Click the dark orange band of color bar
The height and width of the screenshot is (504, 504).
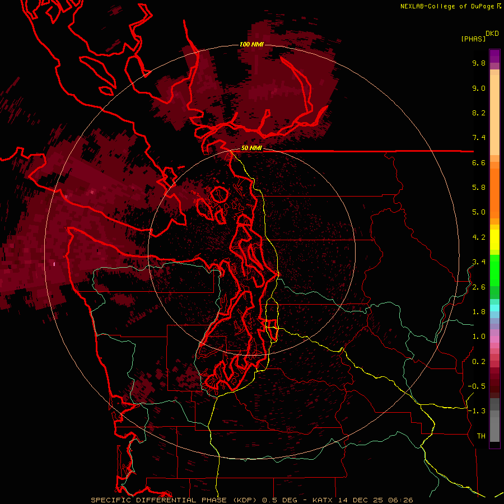click(x=494, y=194)
